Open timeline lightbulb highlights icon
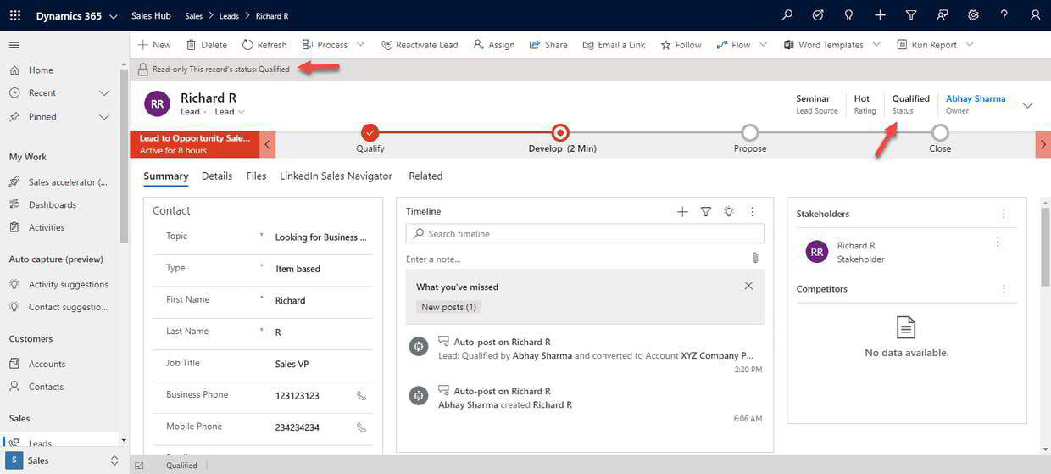Image resolution: width=1051 pixels, height=474 pixels. (729, 212)
